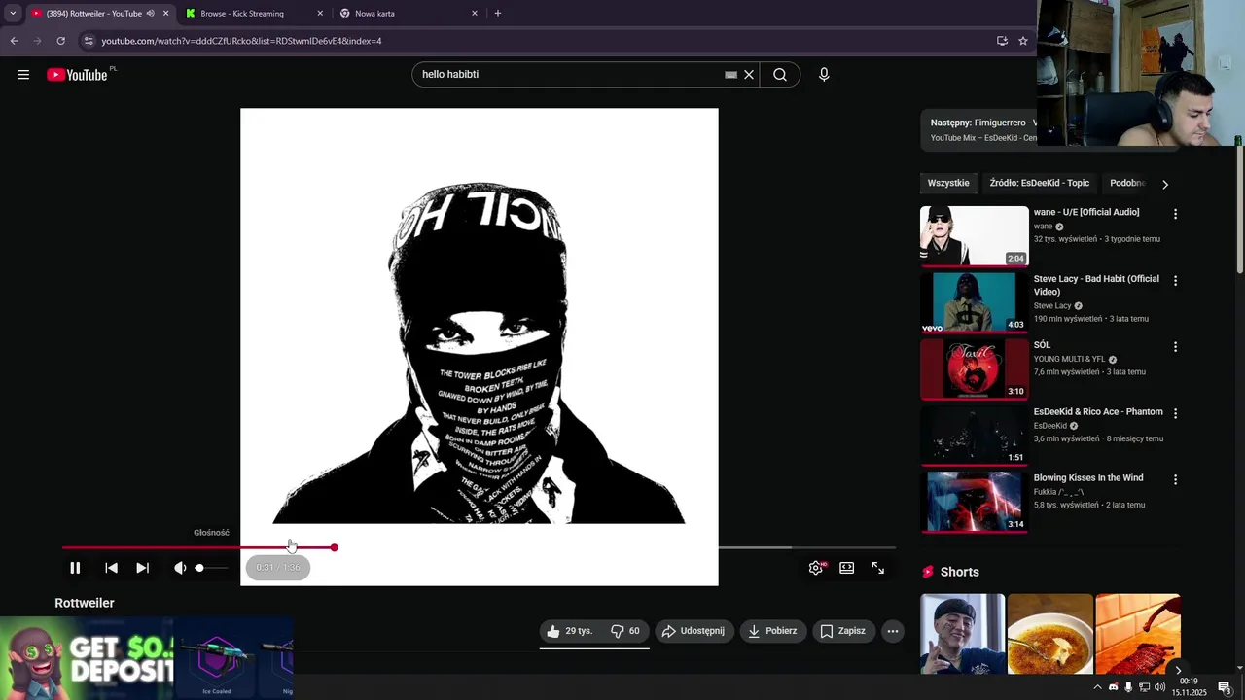Install app icon in address bar
The image size is (1245, 700).
[1002, 41]
